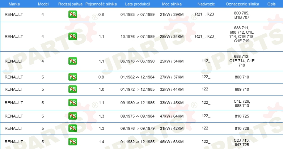Click production years 09.1976 -> 09.1979
Screen dimensions: 283x149
pyautogui.click(x=138, y=128)
